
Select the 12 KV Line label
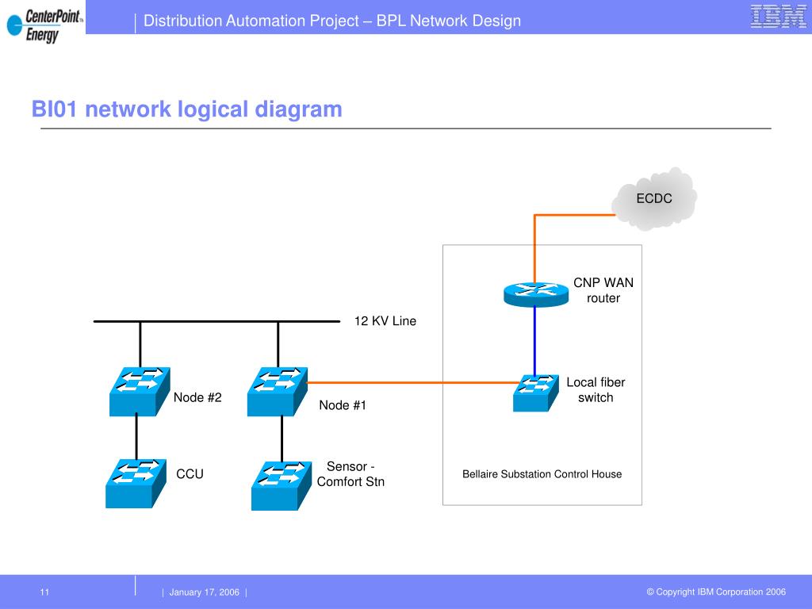[385, 321]
